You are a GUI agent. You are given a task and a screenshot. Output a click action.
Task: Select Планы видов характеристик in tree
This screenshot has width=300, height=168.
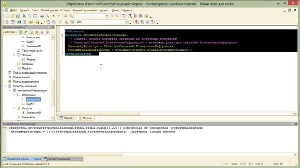(x=30, y=73)
